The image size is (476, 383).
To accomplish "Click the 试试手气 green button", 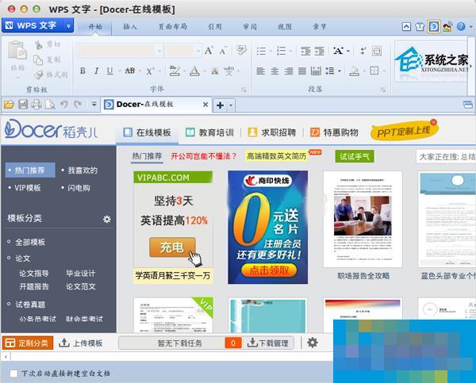I will 355,156.
